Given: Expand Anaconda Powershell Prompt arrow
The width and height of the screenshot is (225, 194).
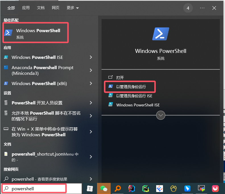Looking at the screenshot, I should pyautogui.click(x=91, y=70).
